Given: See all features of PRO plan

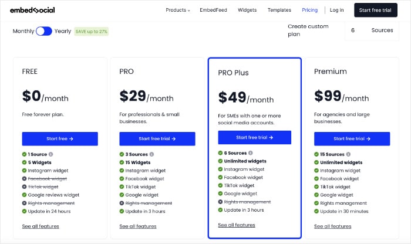Looking at the screenshot, I should tap(138, 226).
